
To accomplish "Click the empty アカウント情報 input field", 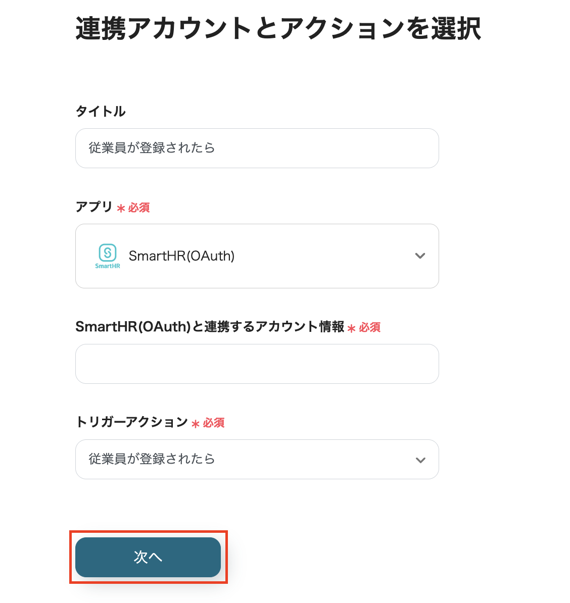I will tap(257, 364).
